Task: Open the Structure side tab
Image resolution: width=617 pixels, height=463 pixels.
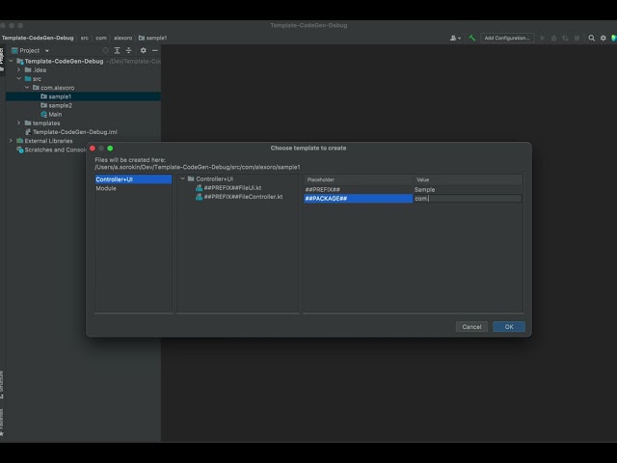Action: click(x=2, y=384)
